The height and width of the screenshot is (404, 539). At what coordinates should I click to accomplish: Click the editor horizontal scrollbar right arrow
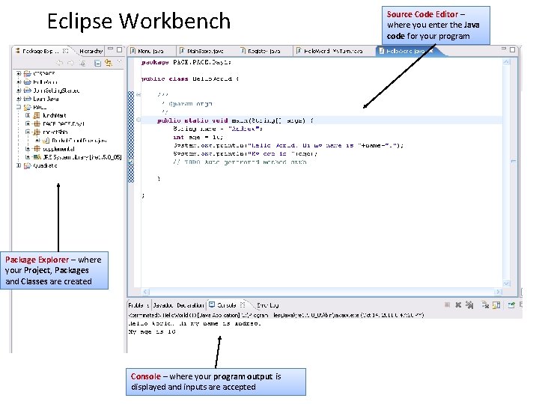pos(498,292)
